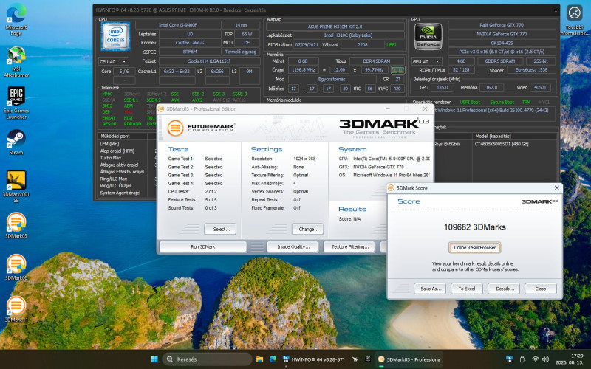Open Epic Games icon in taskbar
Screen dimensions: 591x369
(x=368, y=359)
